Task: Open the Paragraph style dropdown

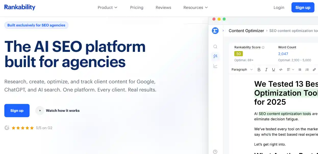Action: [241, 69]
